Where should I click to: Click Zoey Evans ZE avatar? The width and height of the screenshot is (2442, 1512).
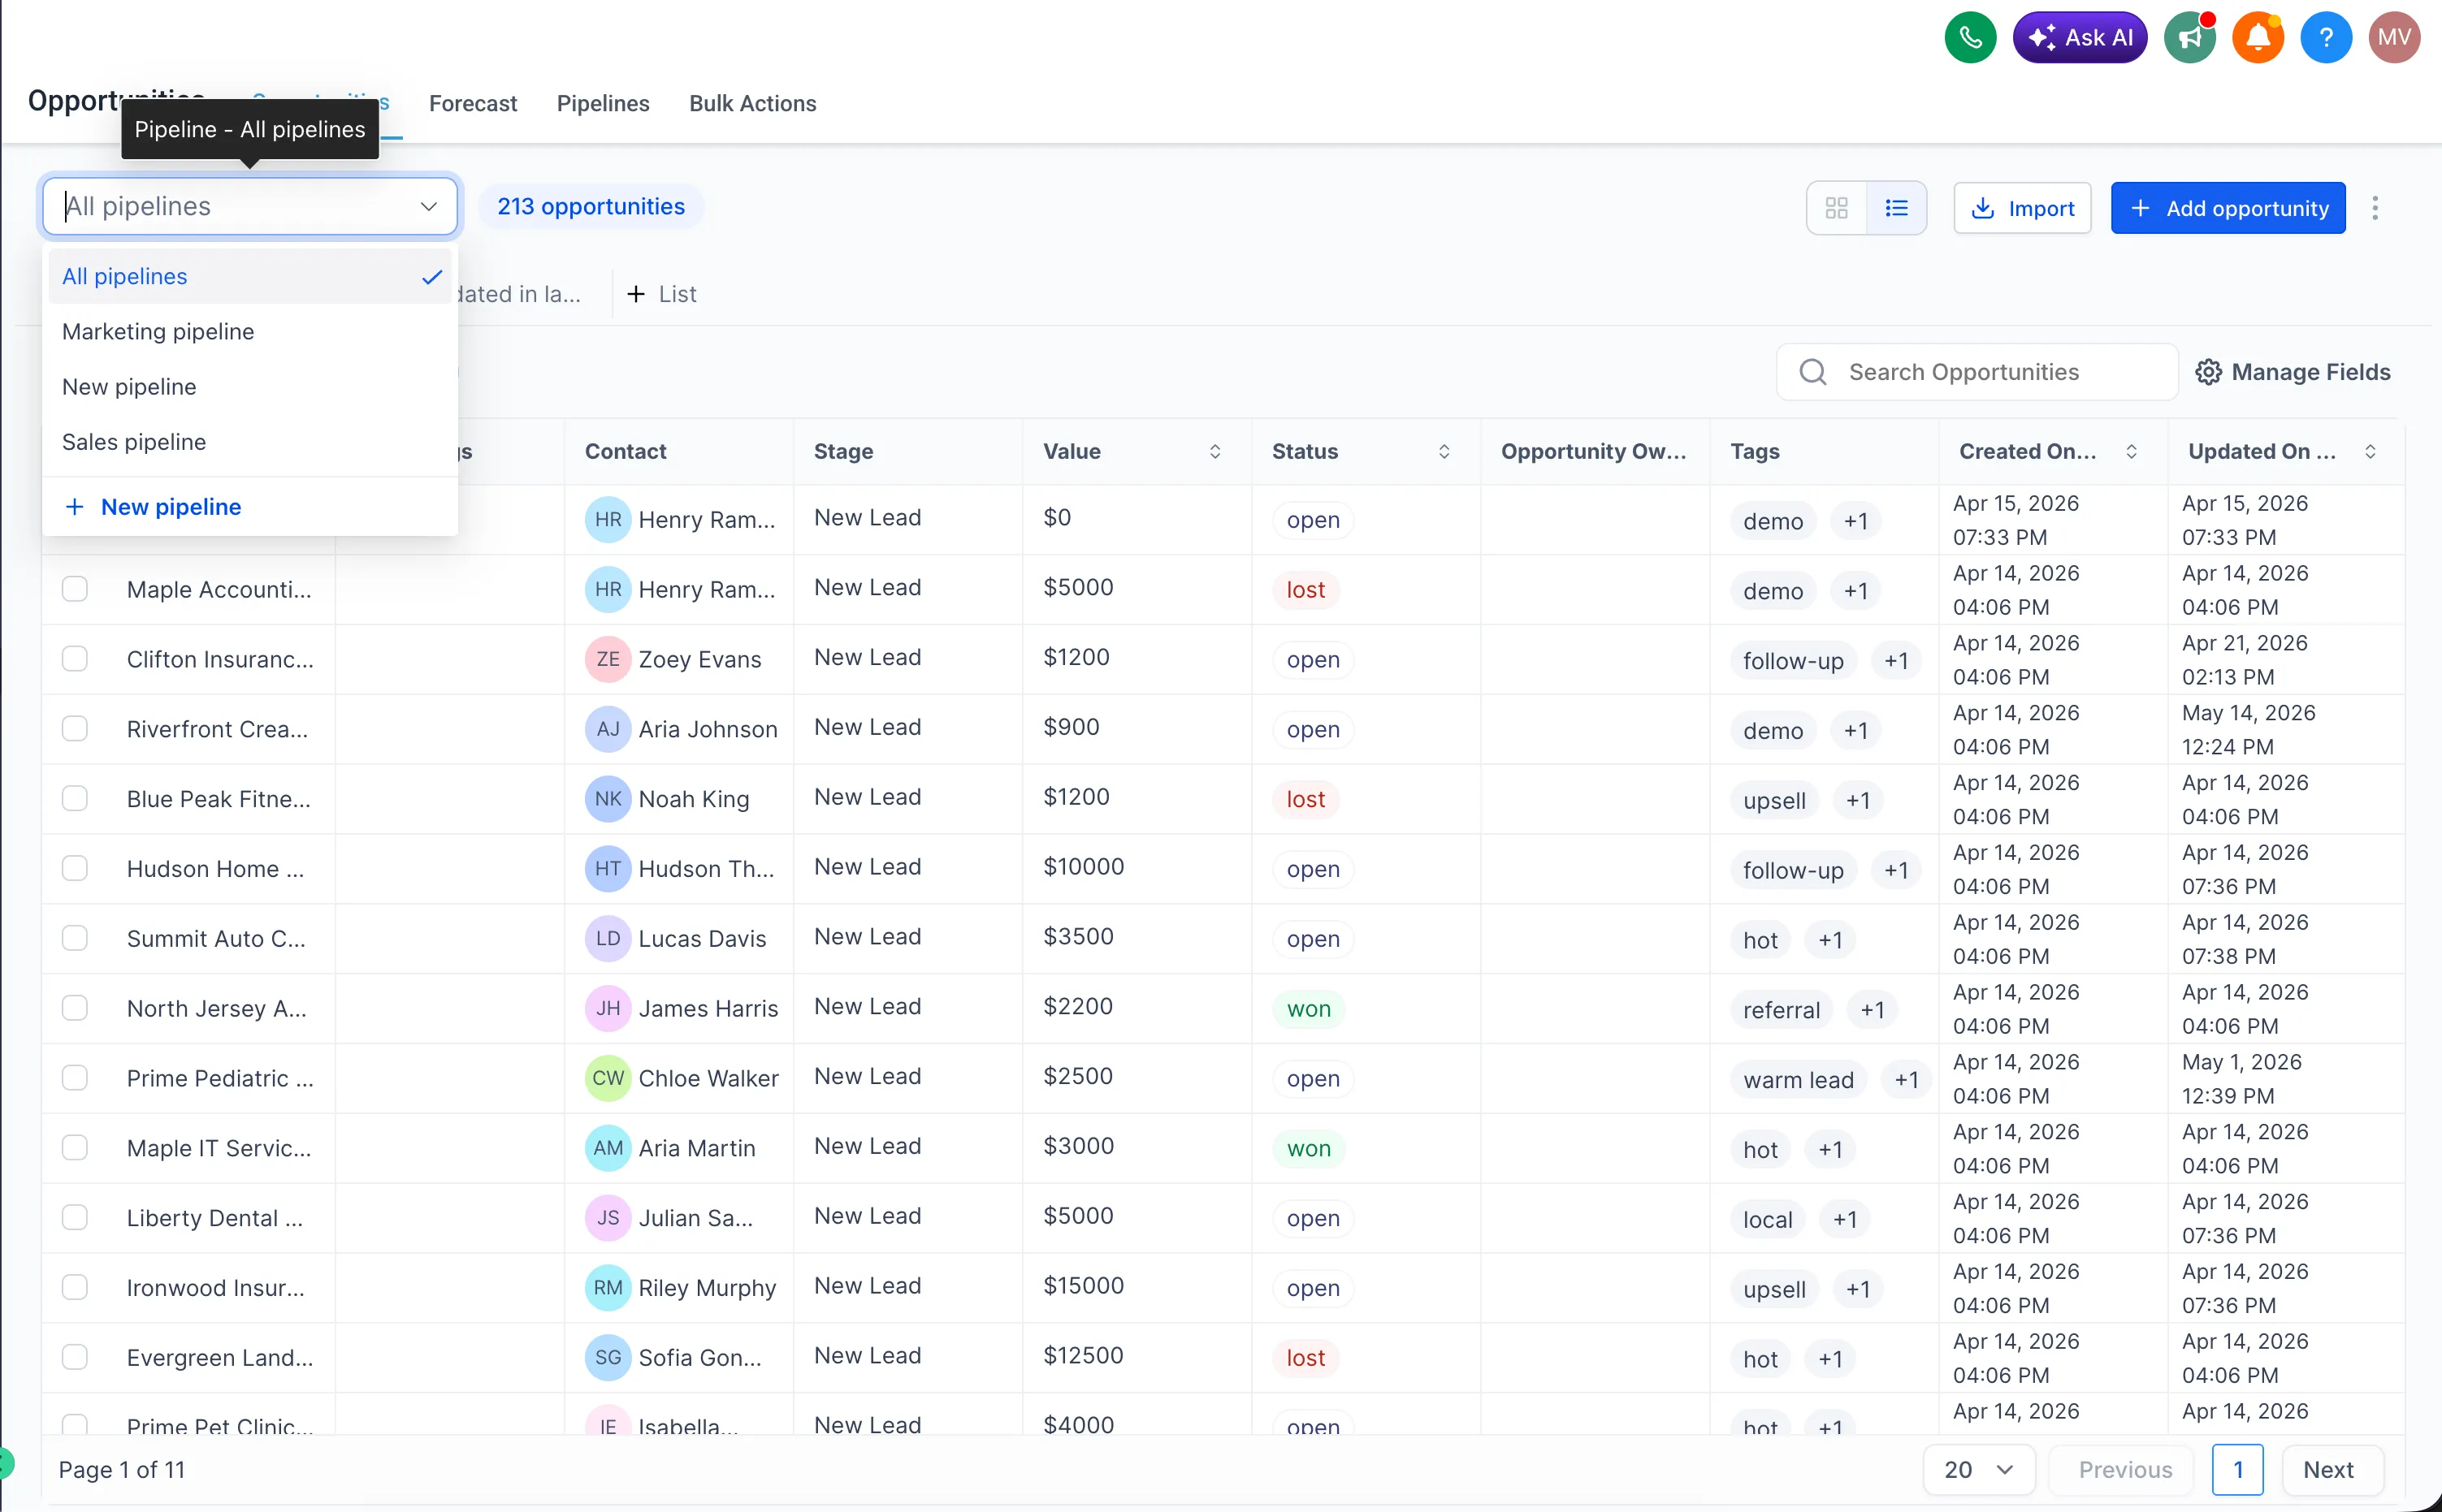[607, 659]
